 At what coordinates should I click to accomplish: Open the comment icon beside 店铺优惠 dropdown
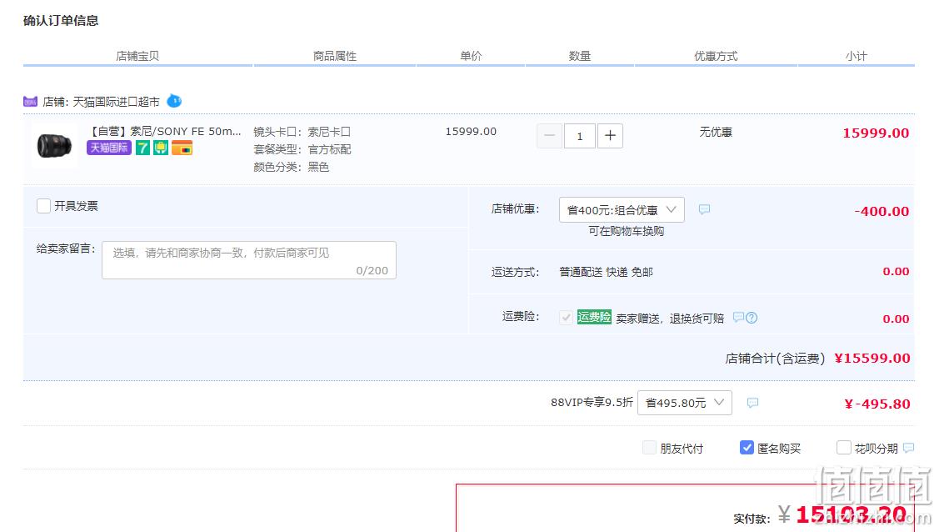pyautogui.click(x=704, y=209)
